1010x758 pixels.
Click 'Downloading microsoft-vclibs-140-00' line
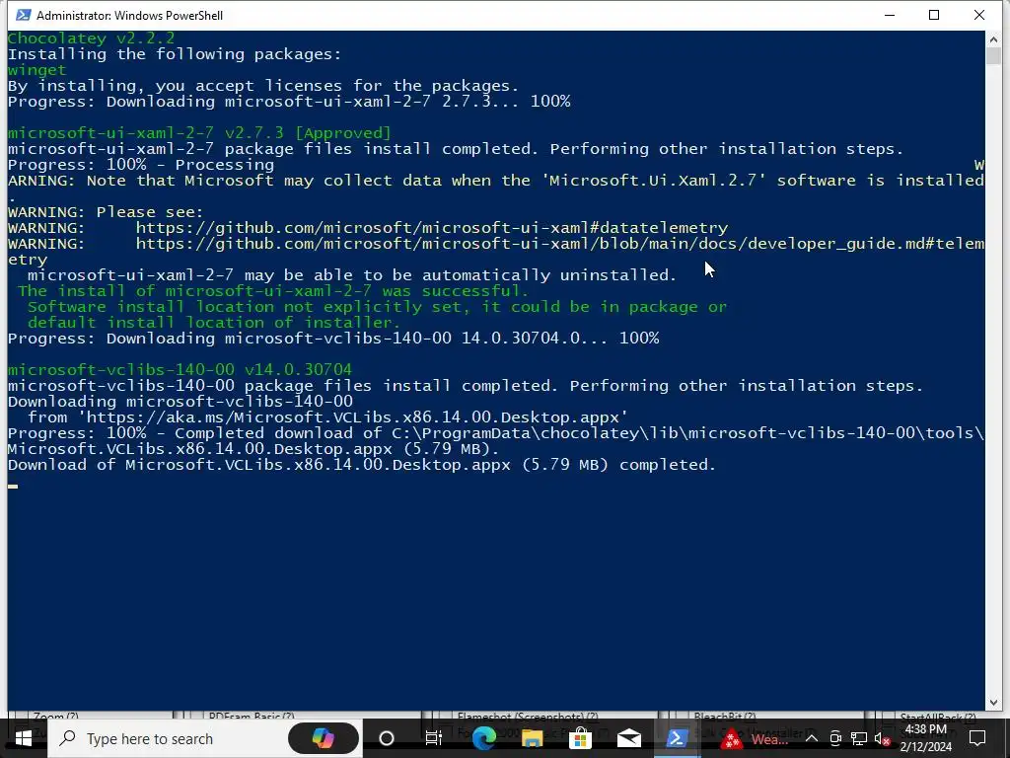tap(180, 402)
